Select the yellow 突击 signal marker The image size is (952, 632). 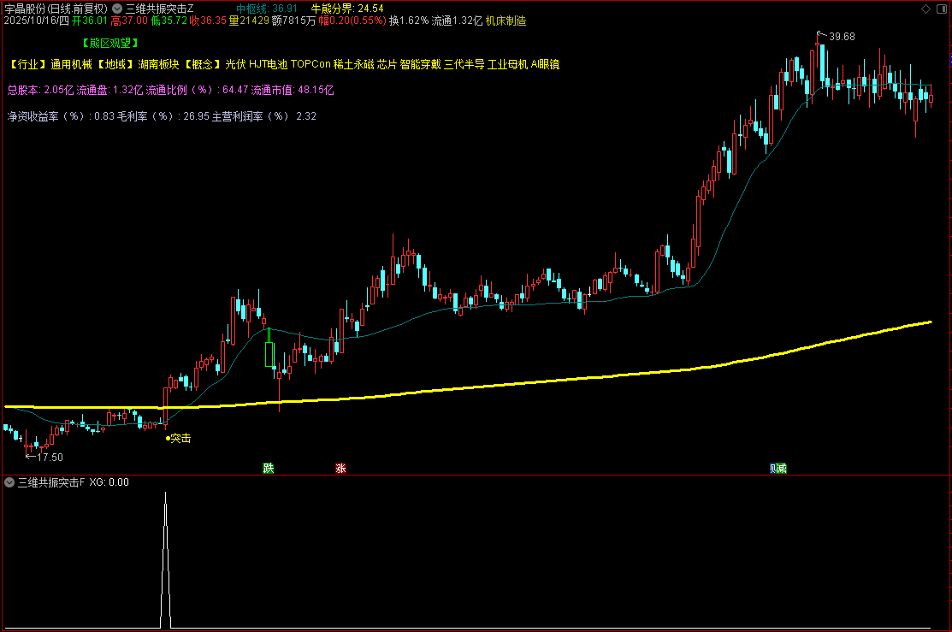click(x=179, y=439)
